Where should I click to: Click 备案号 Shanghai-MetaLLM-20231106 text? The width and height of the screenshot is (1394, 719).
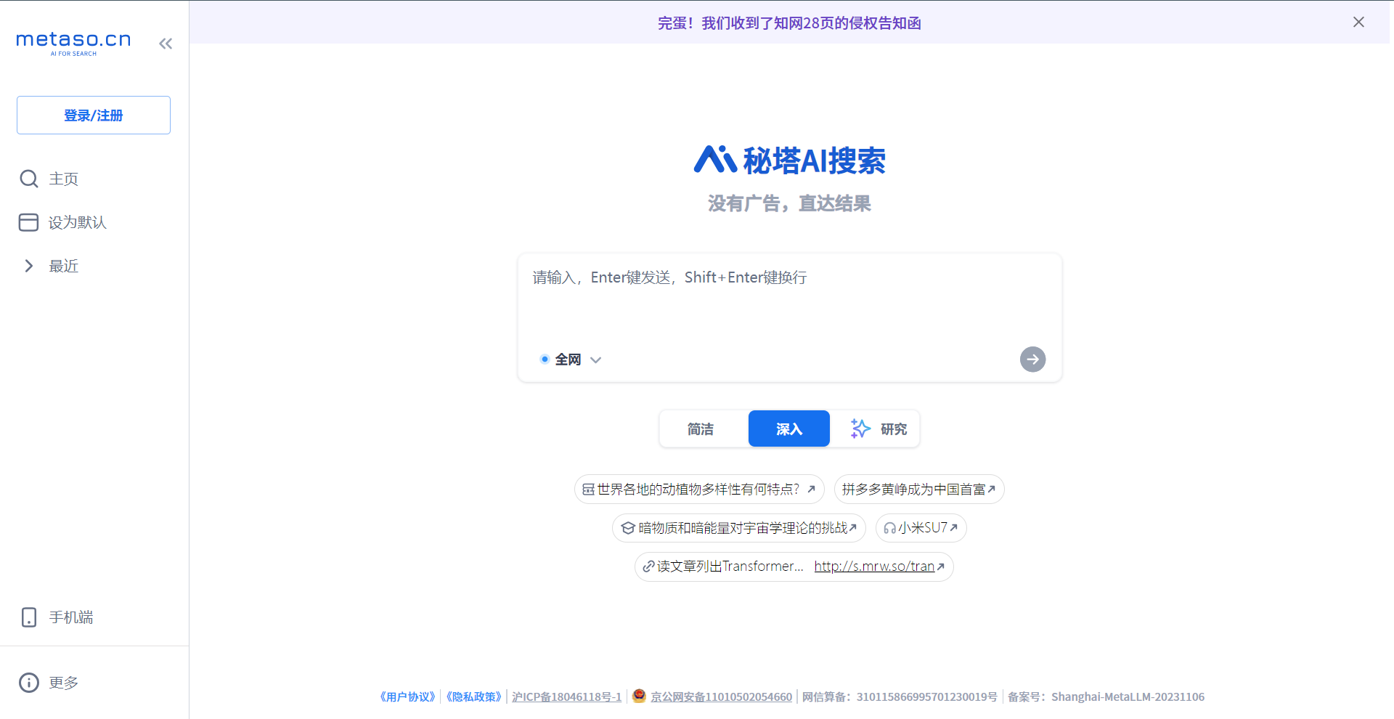pos(1106,696)
